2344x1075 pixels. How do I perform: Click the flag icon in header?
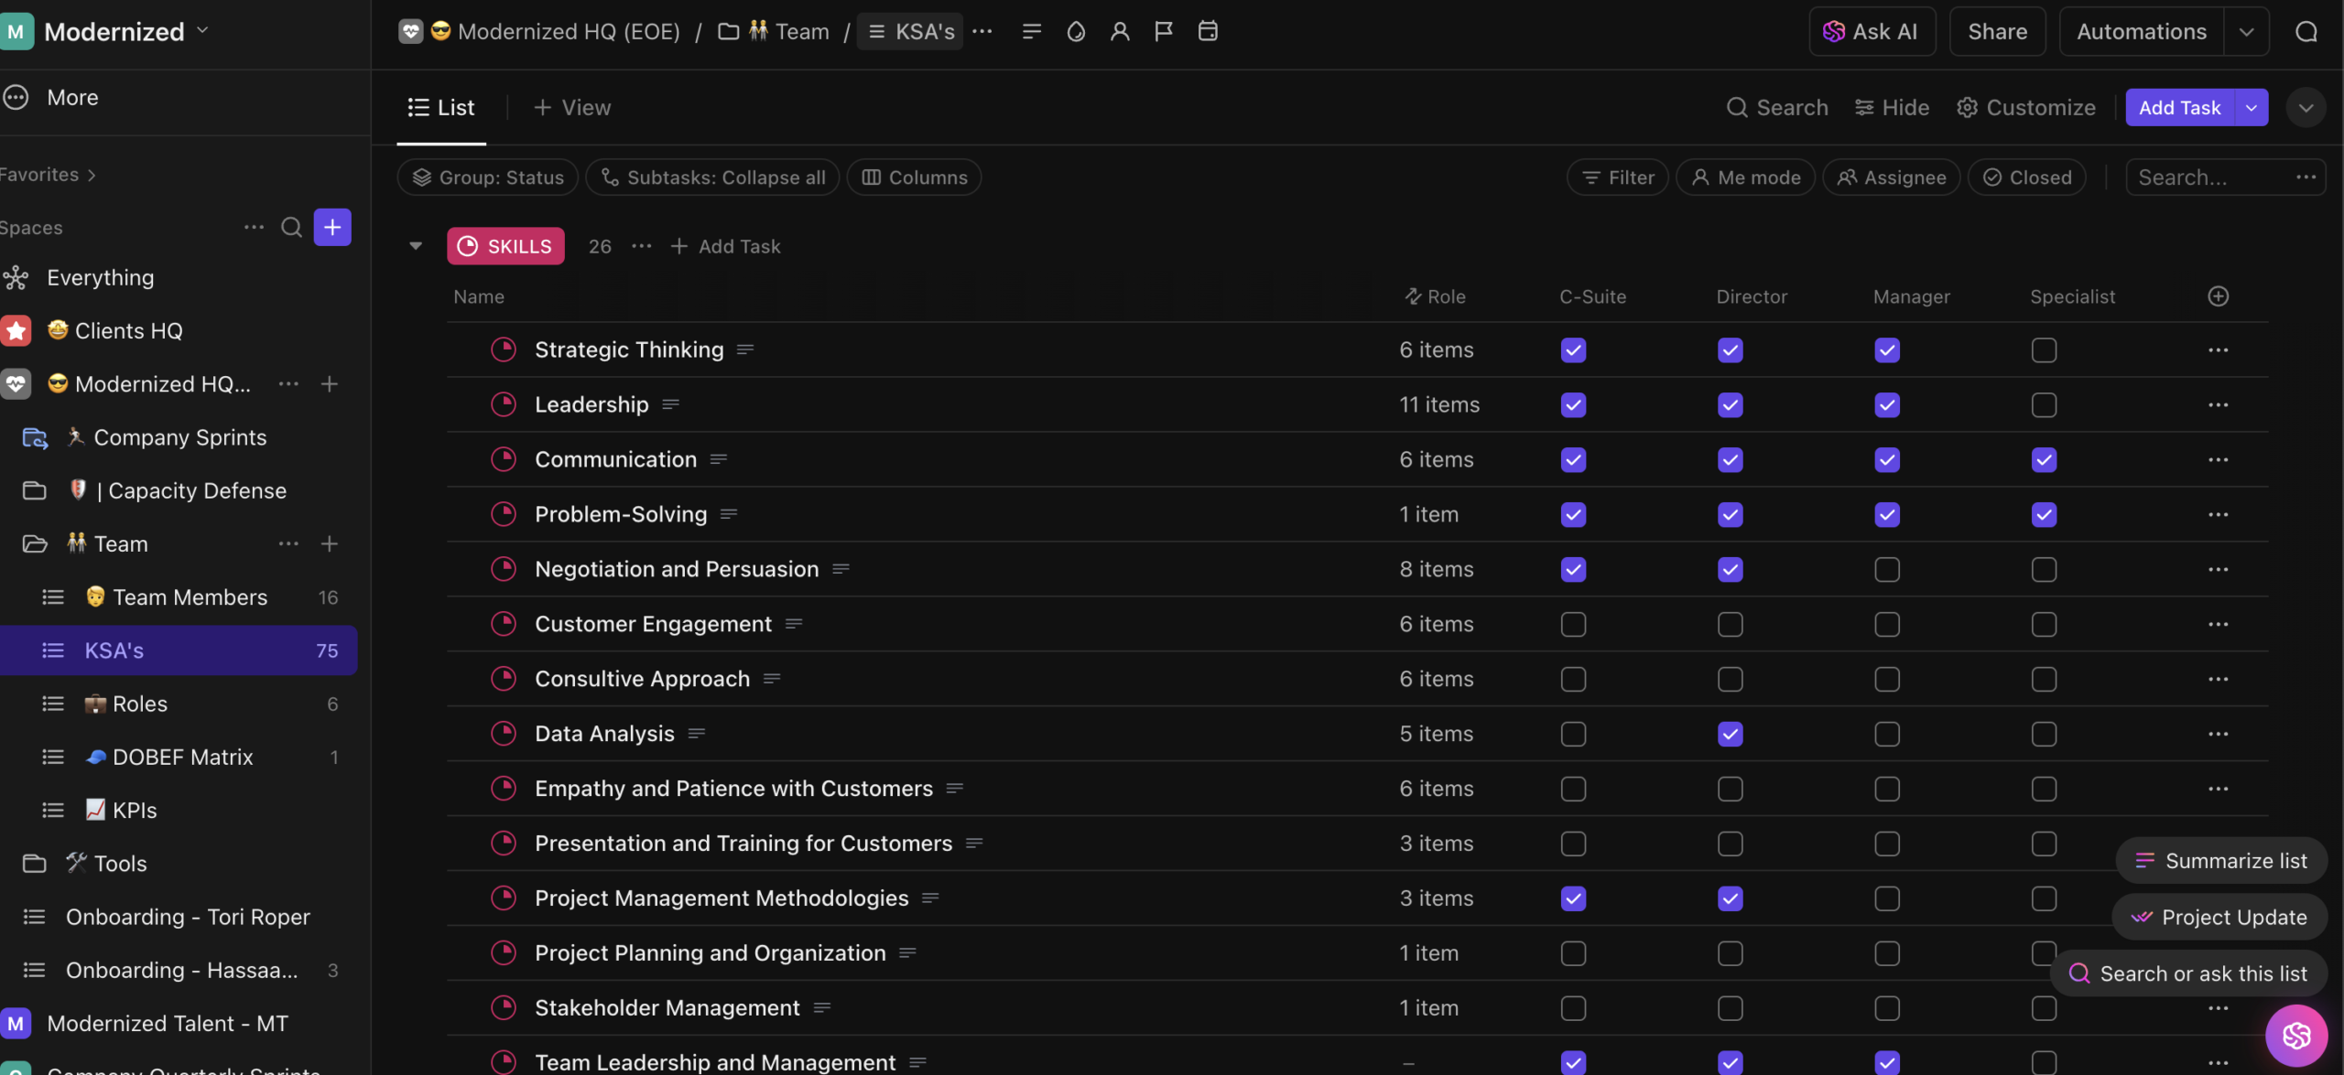[1163, 31]
